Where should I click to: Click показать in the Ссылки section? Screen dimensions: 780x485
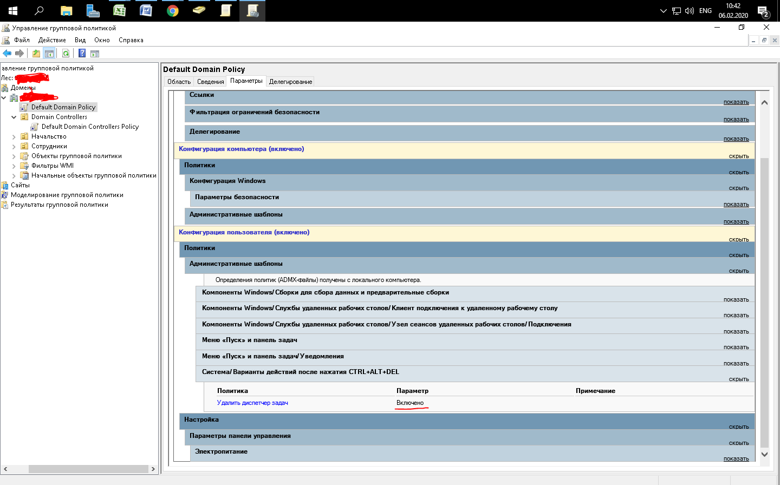pyautogui.click(x=736, y=102)
